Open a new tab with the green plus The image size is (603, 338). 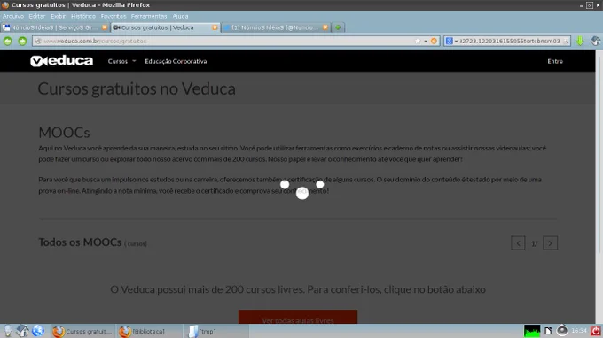coord(338,27)
